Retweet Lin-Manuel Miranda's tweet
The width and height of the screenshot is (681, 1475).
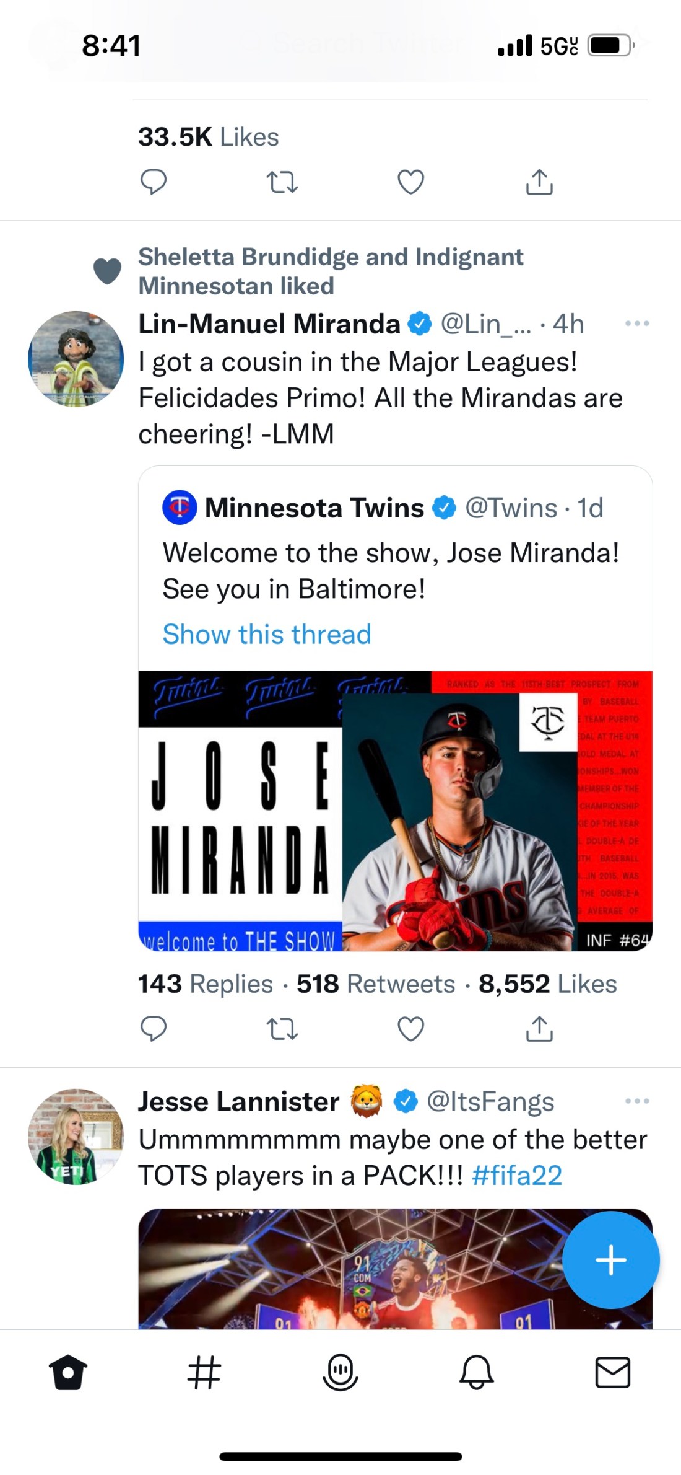point(282,1029)
